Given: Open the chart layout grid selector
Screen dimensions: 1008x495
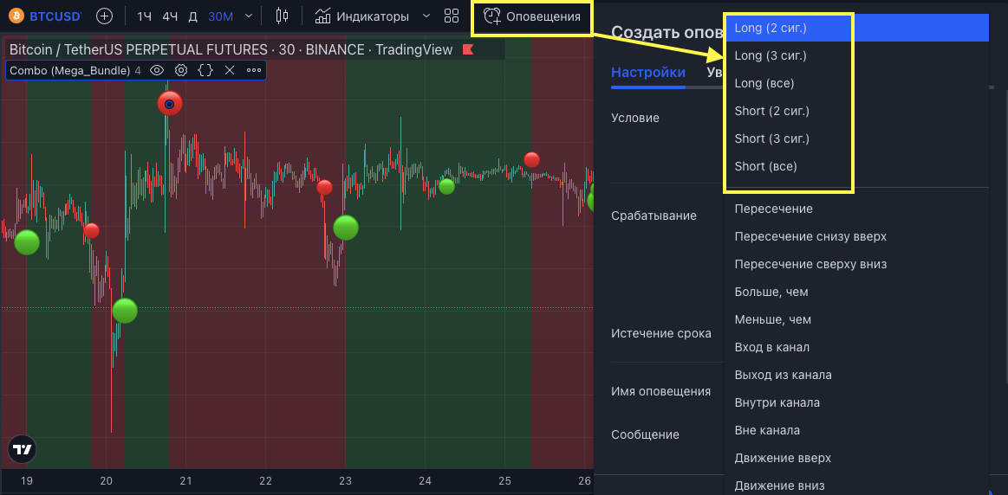Looking at the screenshot, I should click(452, 16).
